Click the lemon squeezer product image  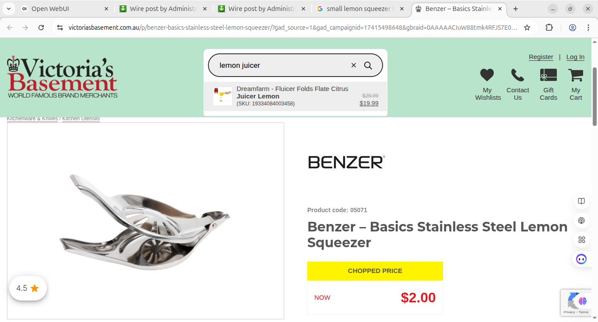coord(145,221)
